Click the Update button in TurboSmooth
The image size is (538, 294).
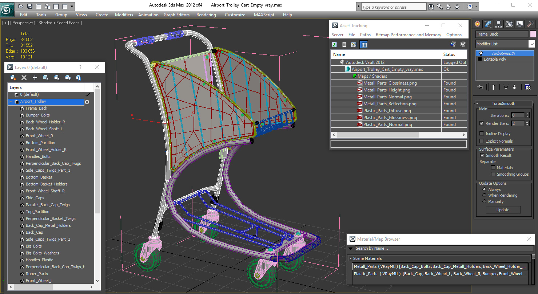pyautogui.click(x=503, y=210)
